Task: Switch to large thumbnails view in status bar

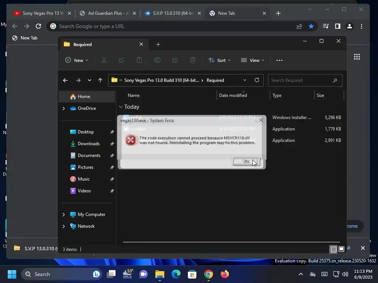Action: coord(341,249)
